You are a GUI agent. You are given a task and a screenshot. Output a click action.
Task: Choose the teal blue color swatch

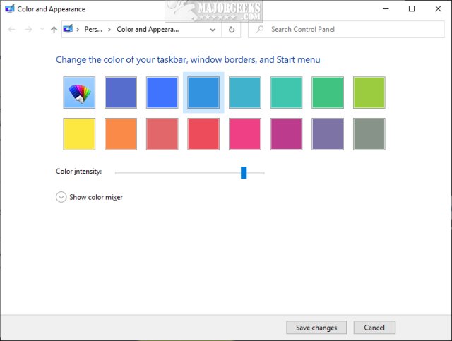245,92
